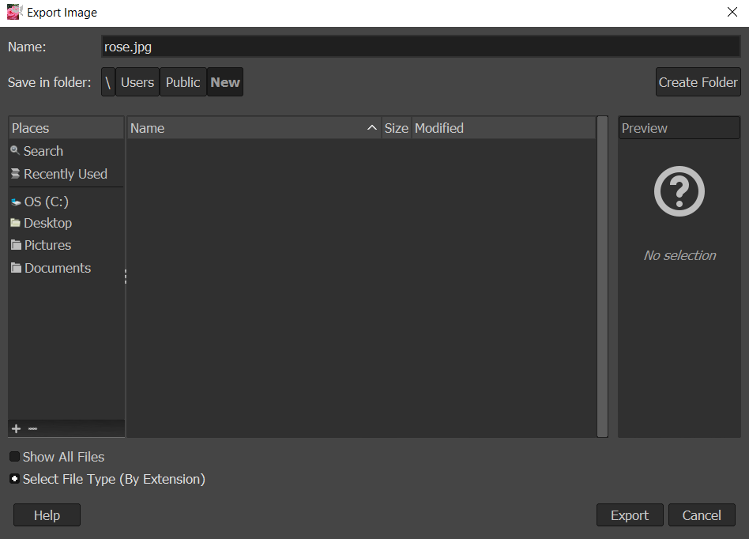Screen dimensions: 749x539
Task: Click the Desktop folder icon
Action: point(15,223)
